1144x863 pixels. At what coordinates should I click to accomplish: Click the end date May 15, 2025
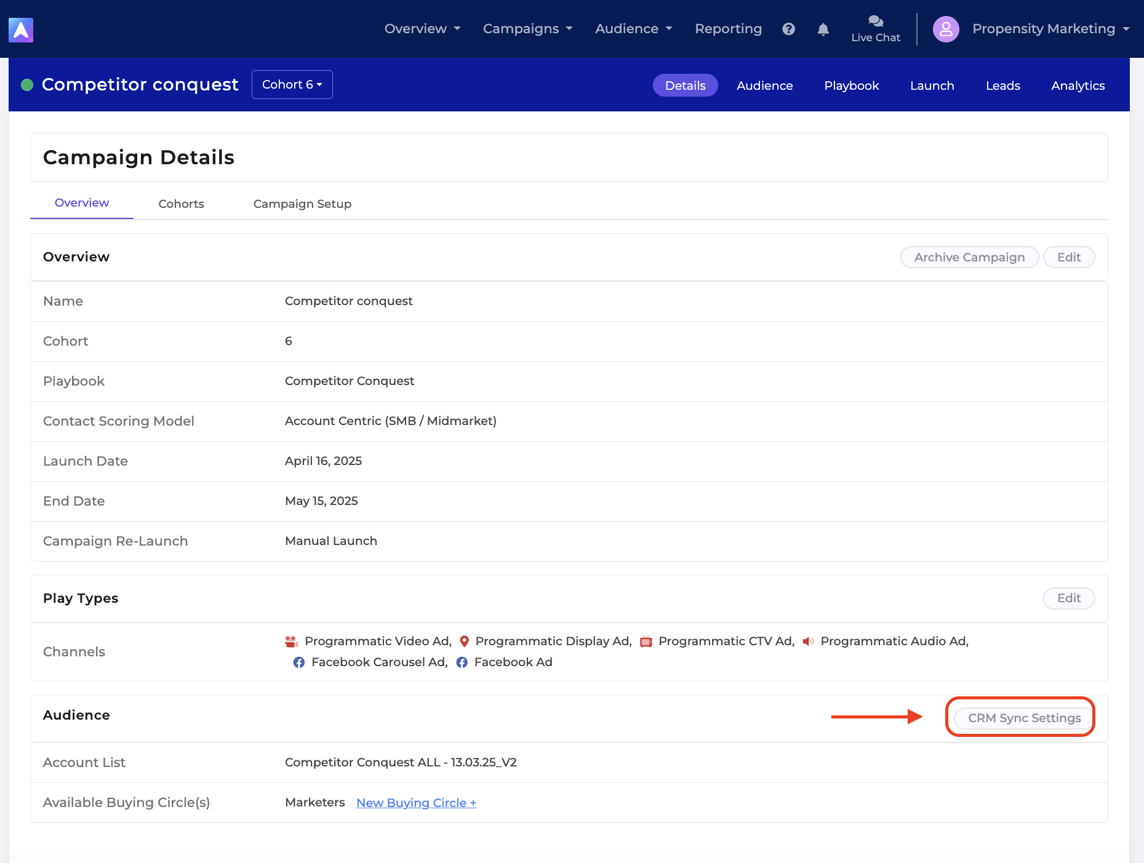321,501
